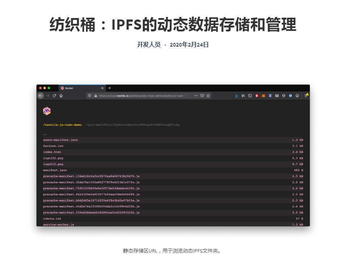This screenshot has height=260, width=350.
Task: Click the 2020年2月24日 date text
Action: pos(189,45)
